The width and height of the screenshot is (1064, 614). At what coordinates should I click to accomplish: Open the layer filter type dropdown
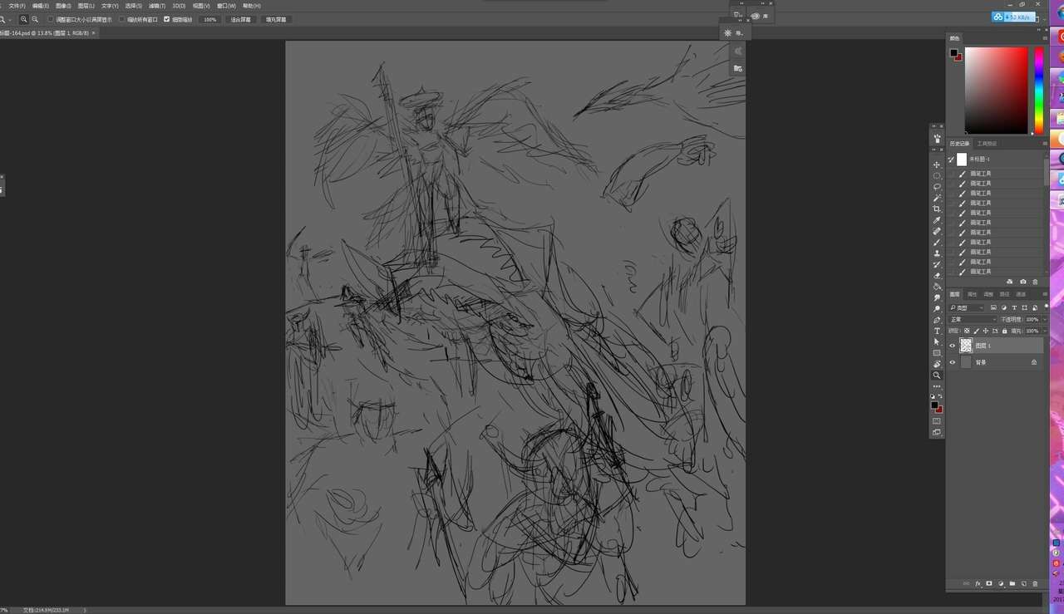[x=967, y=307]
